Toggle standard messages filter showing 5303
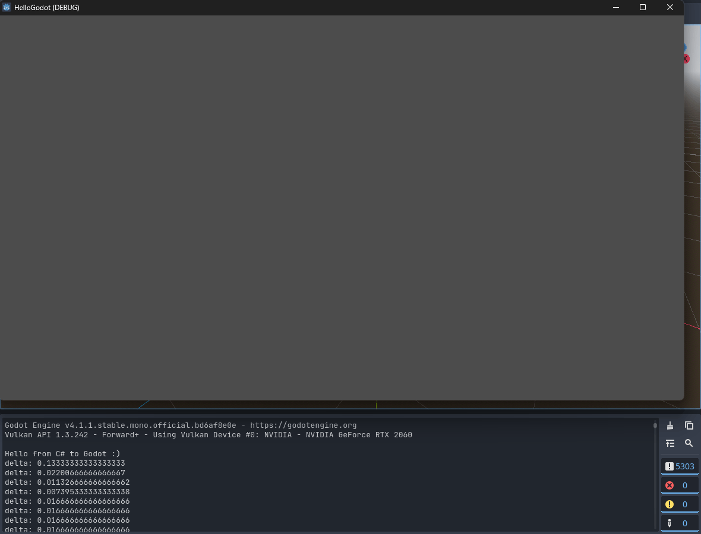The width and height of the screenshot is (701, 534). coord(680,466)
